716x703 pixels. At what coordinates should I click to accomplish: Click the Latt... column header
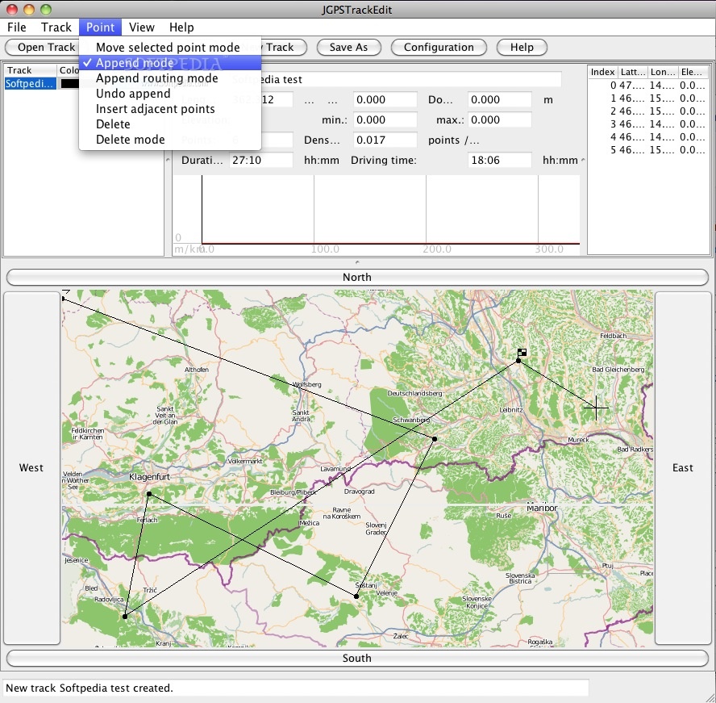coord(632,72)
